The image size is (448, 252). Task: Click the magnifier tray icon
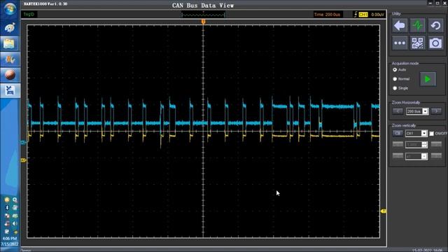click(x=15, y=200)
